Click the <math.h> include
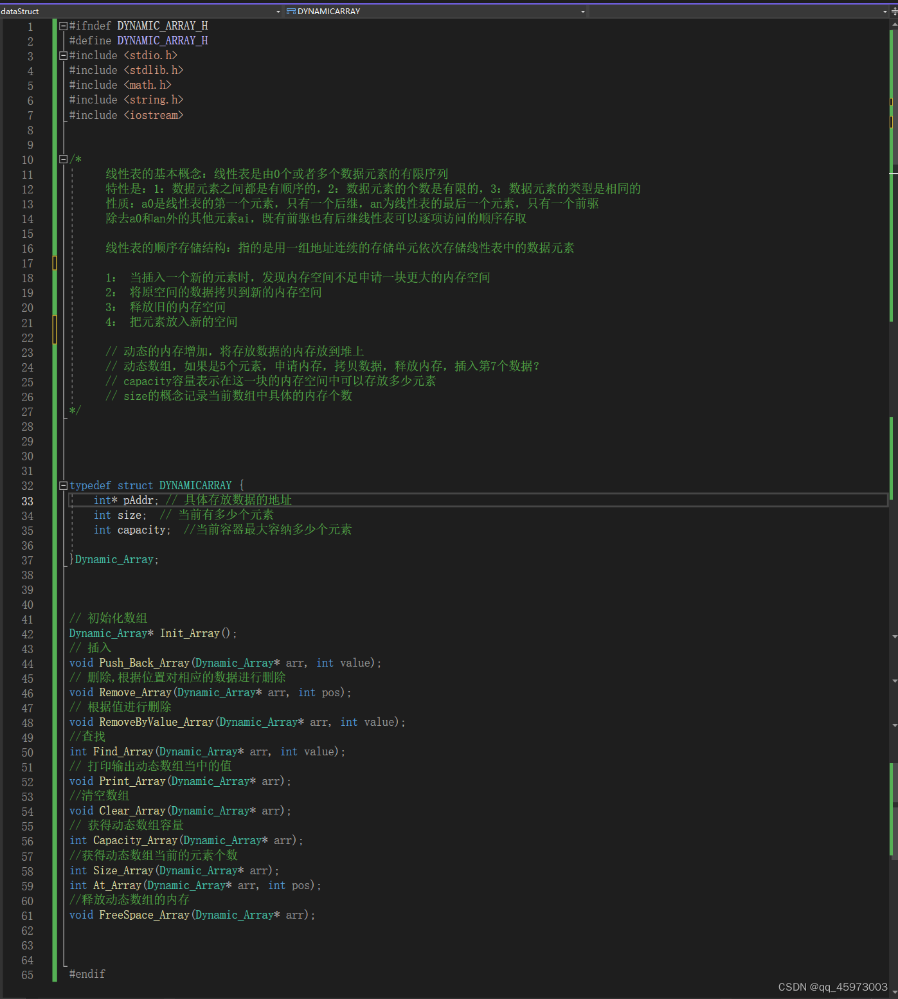 147,85
